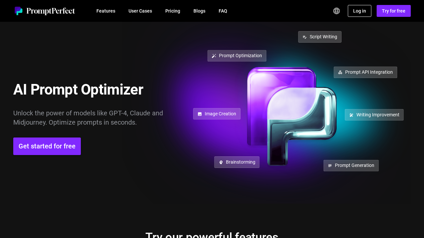Screen dimensions: 424x238
Task: Open the FAQ page
Action: pyautogui.click(x=223, y=11)
